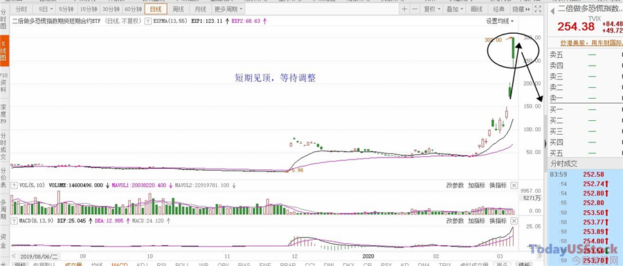Toggle fullscreen chart icon

538,9
